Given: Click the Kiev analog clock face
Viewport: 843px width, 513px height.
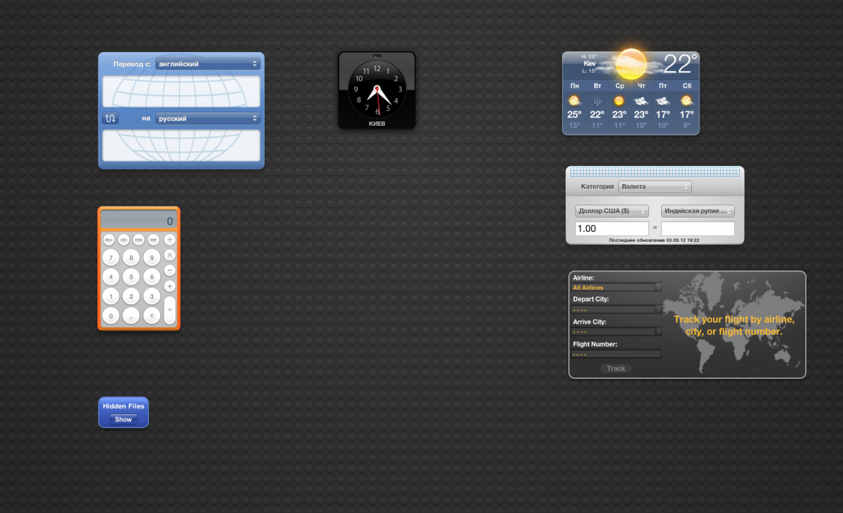Looking at the screenshot, I should pos(377,89).
